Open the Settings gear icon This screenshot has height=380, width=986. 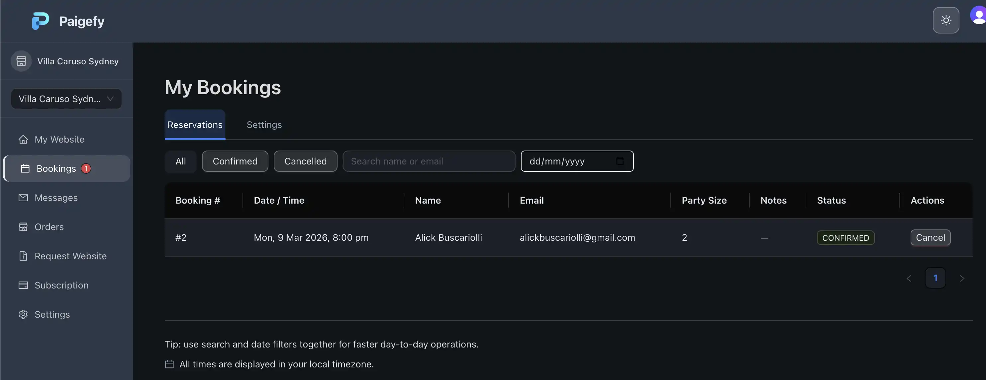23,314
